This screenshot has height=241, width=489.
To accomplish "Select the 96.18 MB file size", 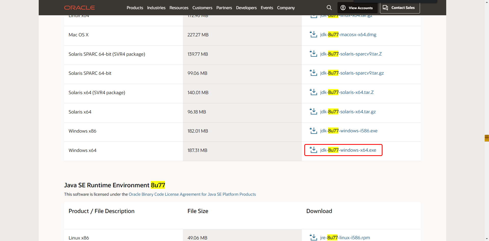I will pyautogui.click(x=197, y=112).
